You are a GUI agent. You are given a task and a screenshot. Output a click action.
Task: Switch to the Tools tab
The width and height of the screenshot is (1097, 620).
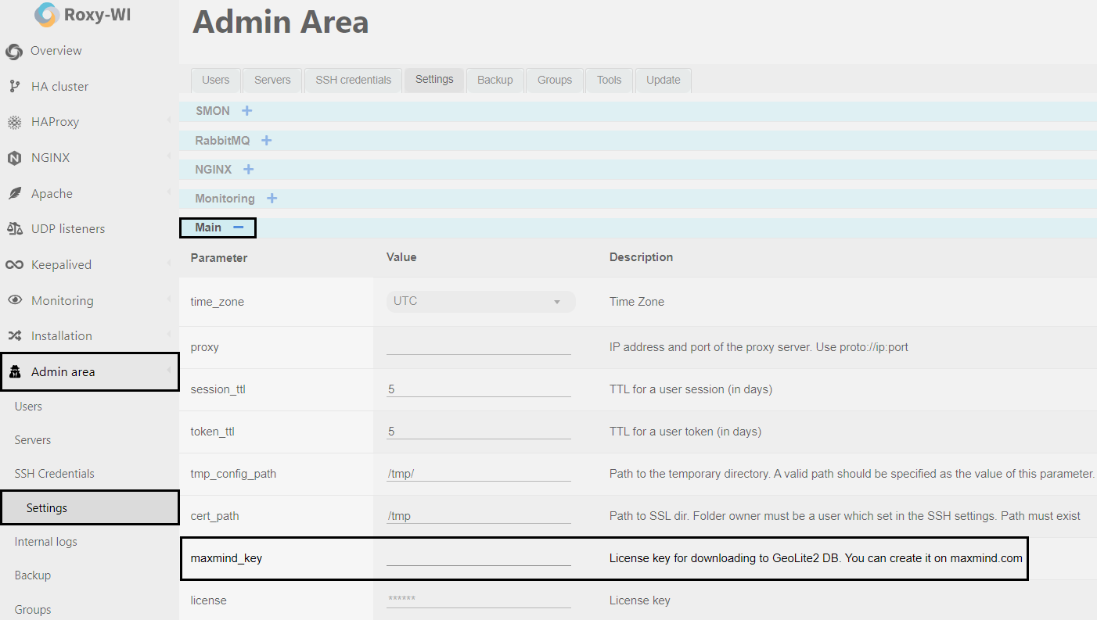(608, 79)
